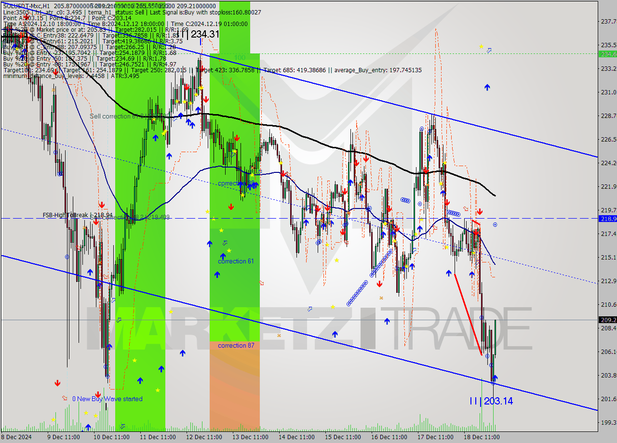Viewport: 617px width, 443px height.
Task: Click the '12 Dec 11:00' time label
Action: pyautogui.click(x=204, y=437)
